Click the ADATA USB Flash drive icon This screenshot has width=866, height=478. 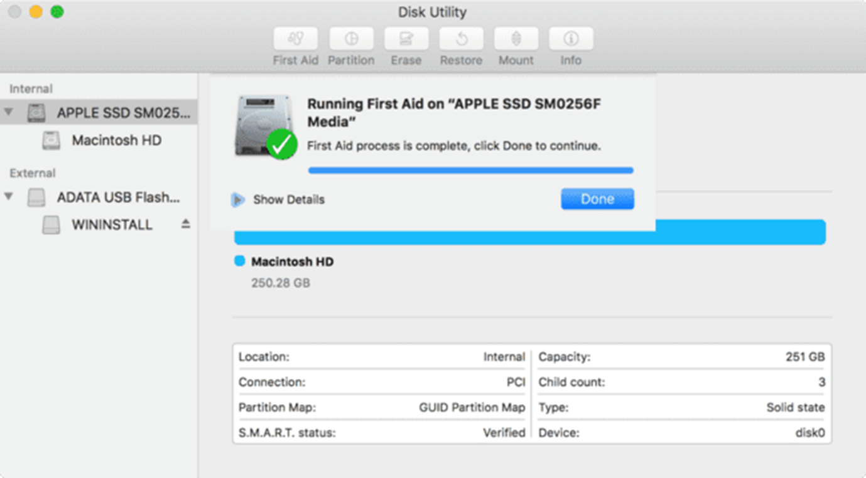coord(36,198)
